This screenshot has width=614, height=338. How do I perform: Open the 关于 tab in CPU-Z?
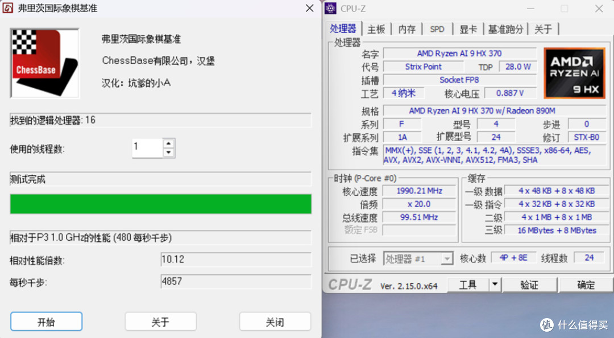tap(543, 29)
